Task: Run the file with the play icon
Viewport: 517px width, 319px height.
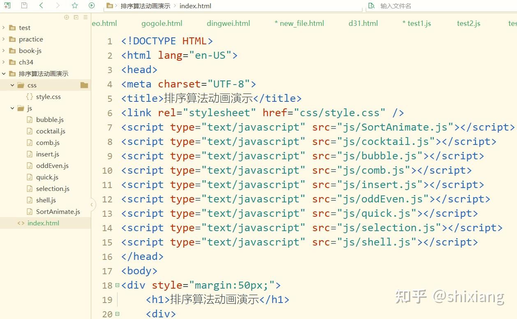Action: click(91, 5)
